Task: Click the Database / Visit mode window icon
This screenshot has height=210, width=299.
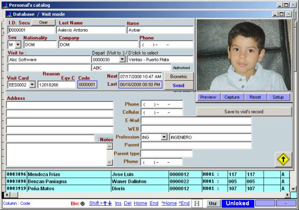Action: click(9, 14)
